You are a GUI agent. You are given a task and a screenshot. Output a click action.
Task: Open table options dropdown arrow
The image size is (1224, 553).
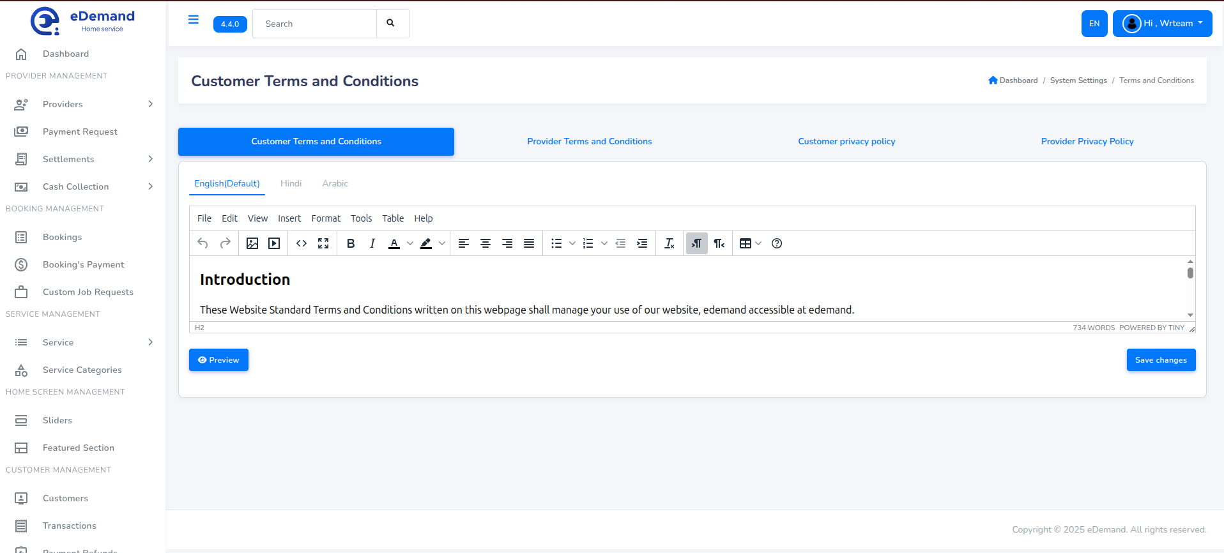758,243
